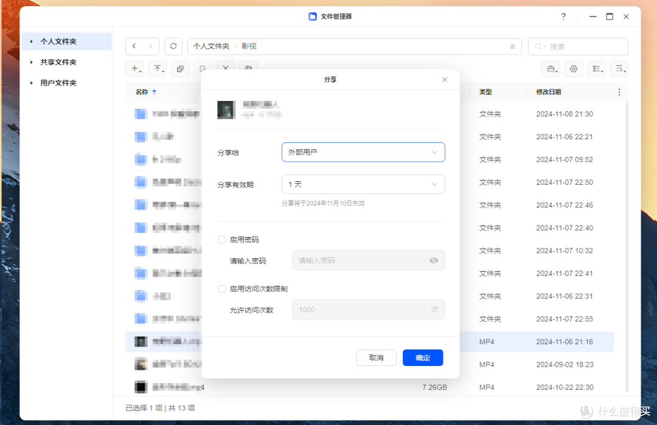This screenshot has height=425, width=657.
Task: Click 个人文件夹 in the breadcrumb path
Action: click(x=211, y=46)
